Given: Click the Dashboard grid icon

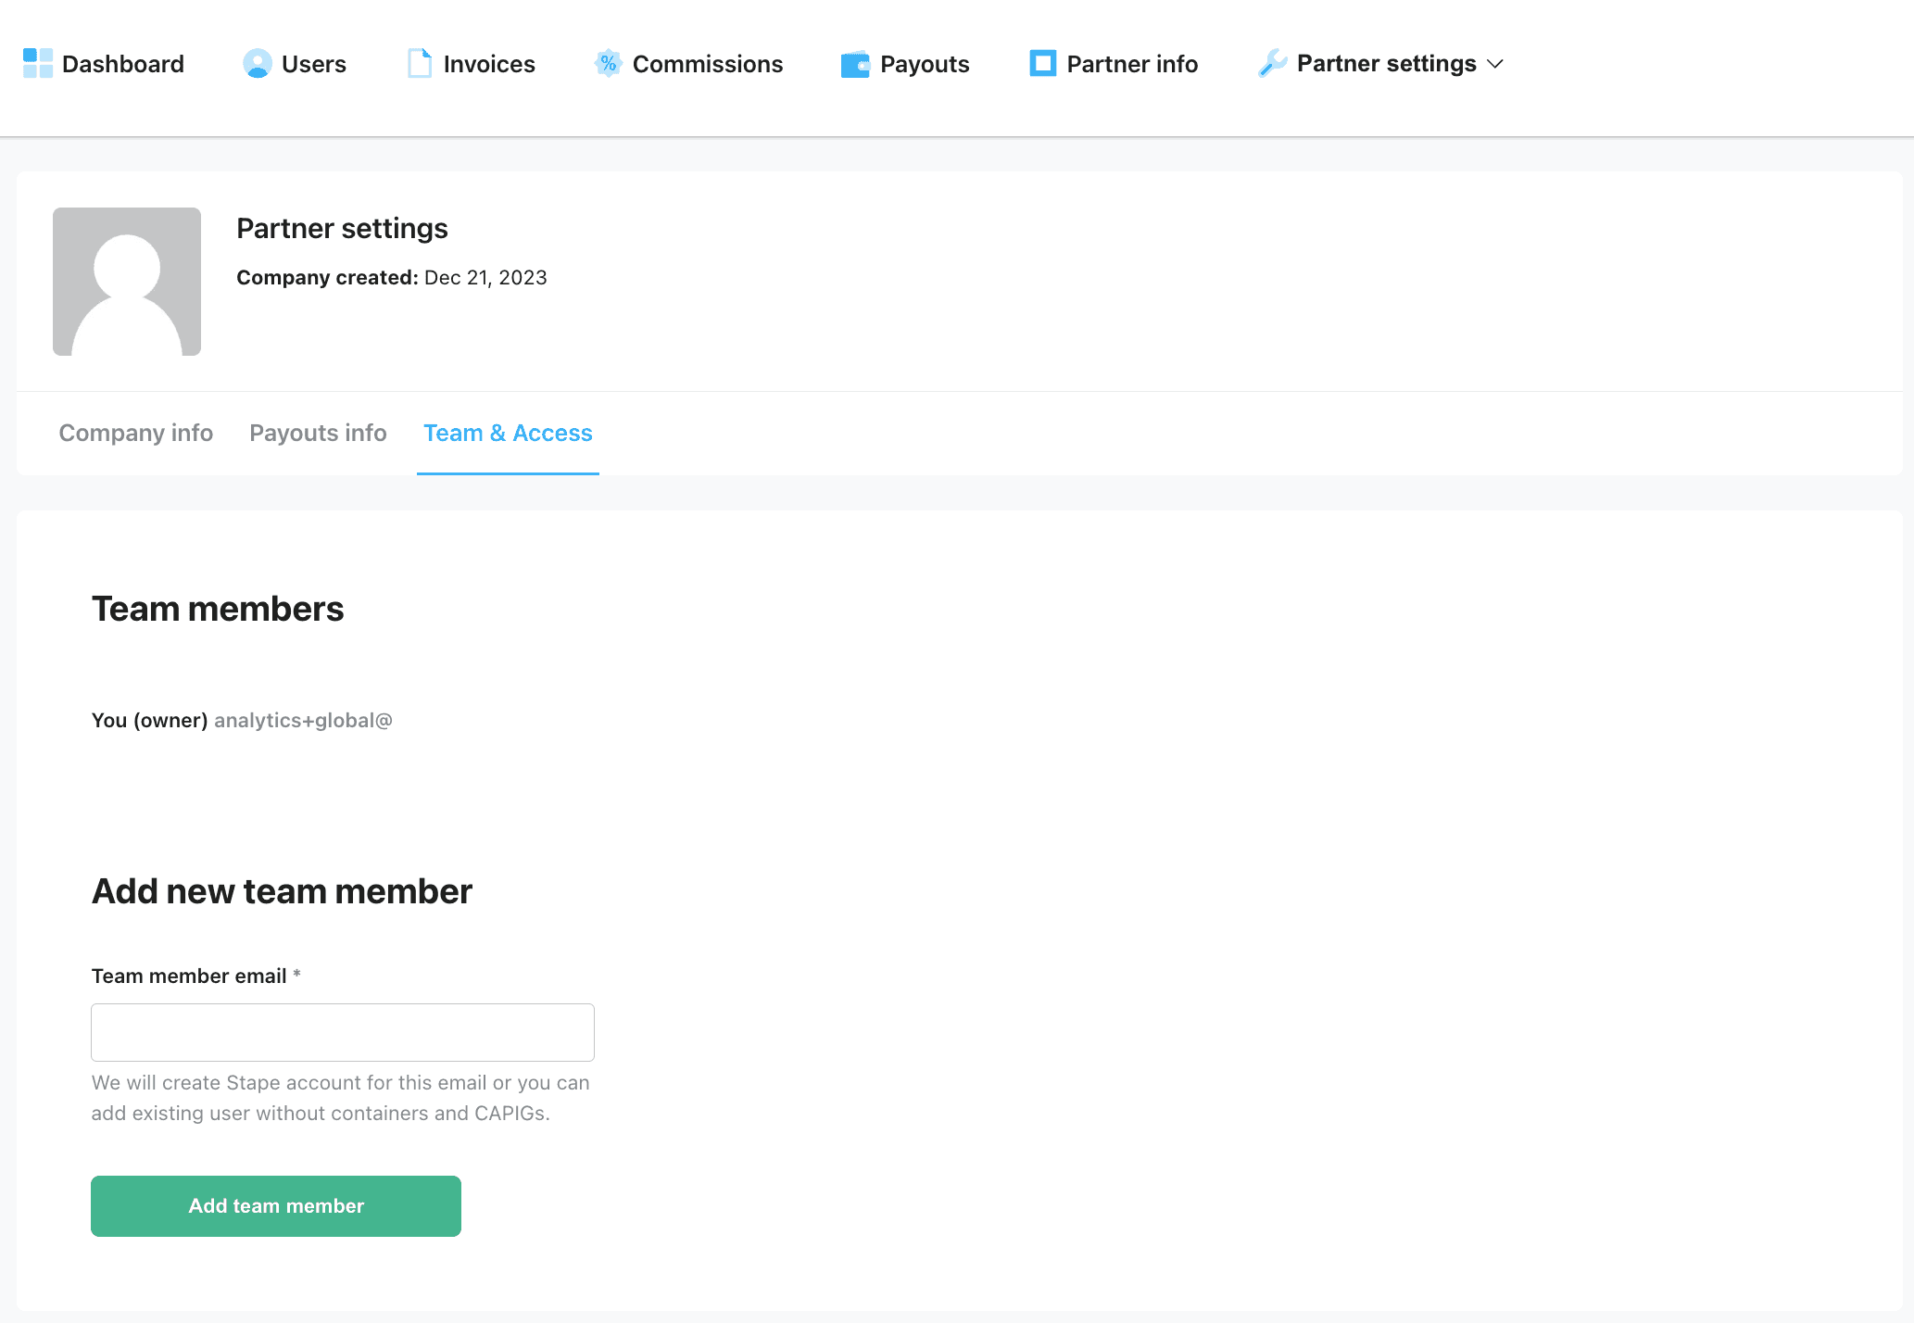Looking at the screenshot, I should click(x=38, y=64).
